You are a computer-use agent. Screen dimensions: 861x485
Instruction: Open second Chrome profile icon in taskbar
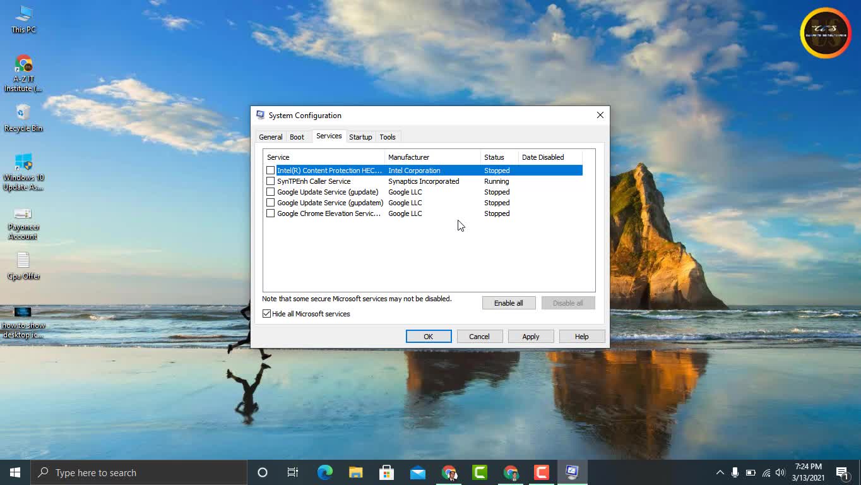(511, 472)
